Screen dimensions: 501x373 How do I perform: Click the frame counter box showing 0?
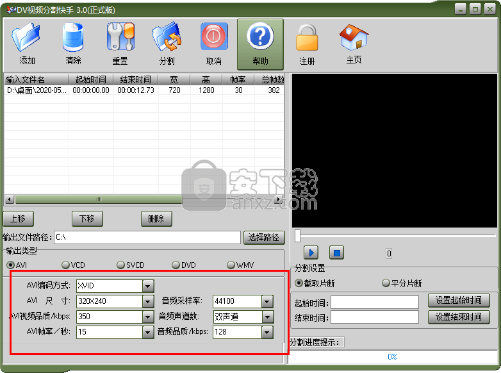click(x=389, y=254)
